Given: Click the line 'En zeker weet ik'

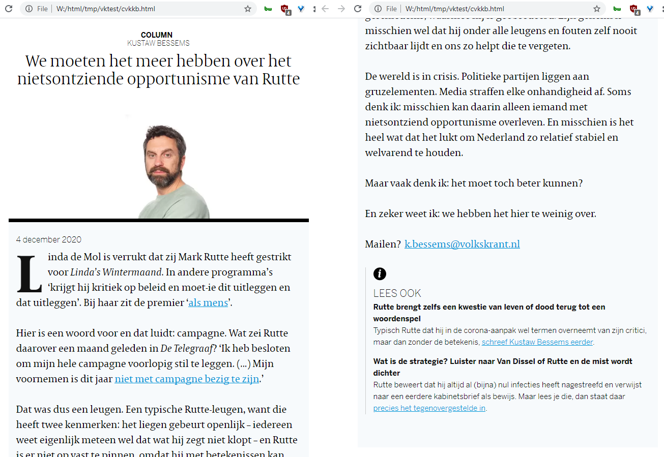Looking at the screenshot, I should pos(480,214).
